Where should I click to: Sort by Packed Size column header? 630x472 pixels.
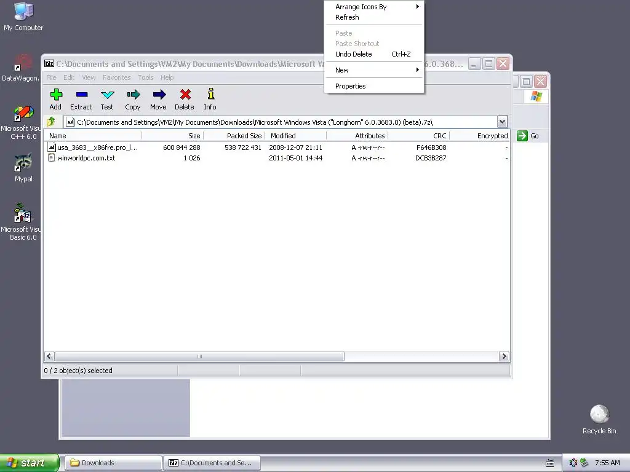pyautogui.click(x=234, y=136)
